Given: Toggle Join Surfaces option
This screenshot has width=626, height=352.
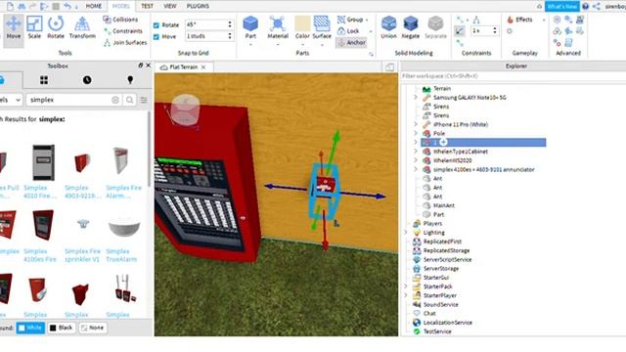Looking at the screenshot, I should (125, 42).
